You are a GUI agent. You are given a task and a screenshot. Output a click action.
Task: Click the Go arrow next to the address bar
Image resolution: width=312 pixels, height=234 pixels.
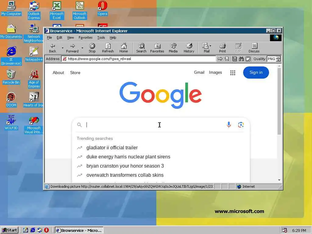pos(220,59)
